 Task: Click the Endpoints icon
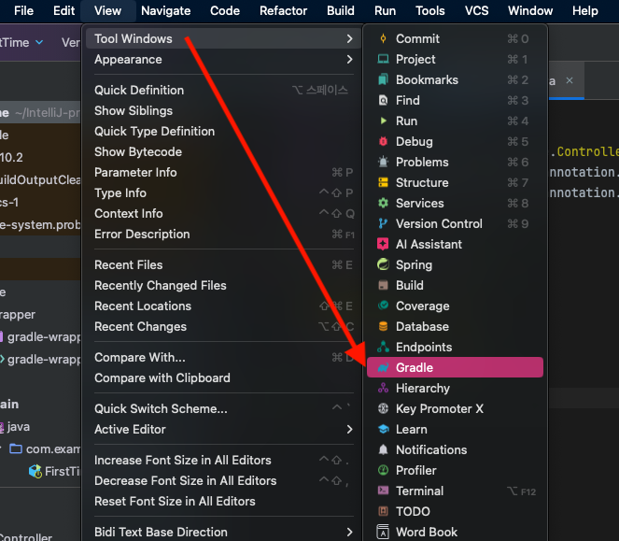click(383, 347)
